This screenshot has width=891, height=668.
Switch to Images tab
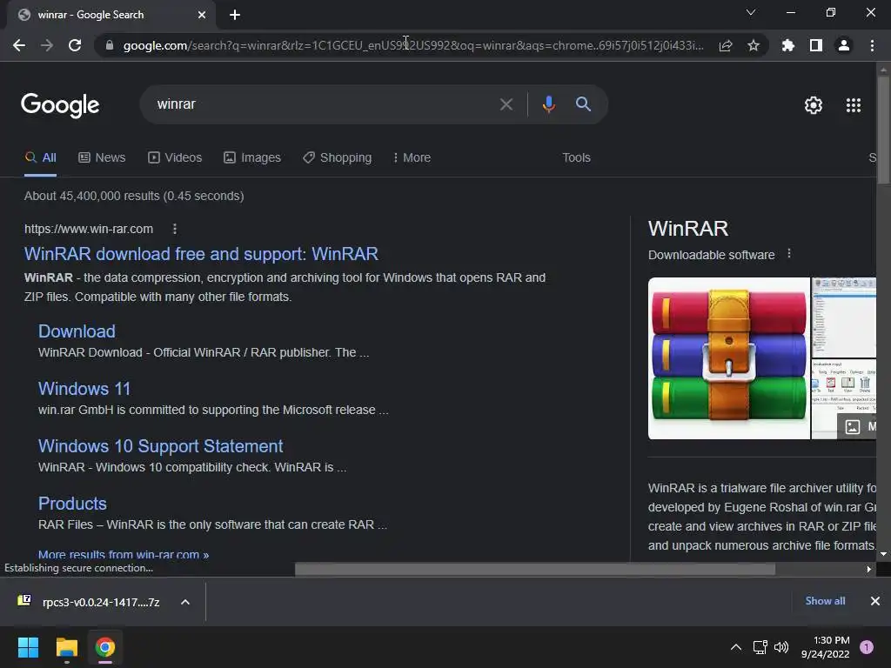point(252,158)
